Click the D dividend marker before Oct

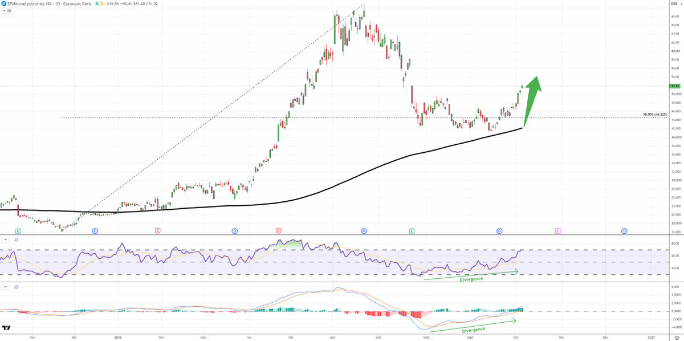coord(499,231)
